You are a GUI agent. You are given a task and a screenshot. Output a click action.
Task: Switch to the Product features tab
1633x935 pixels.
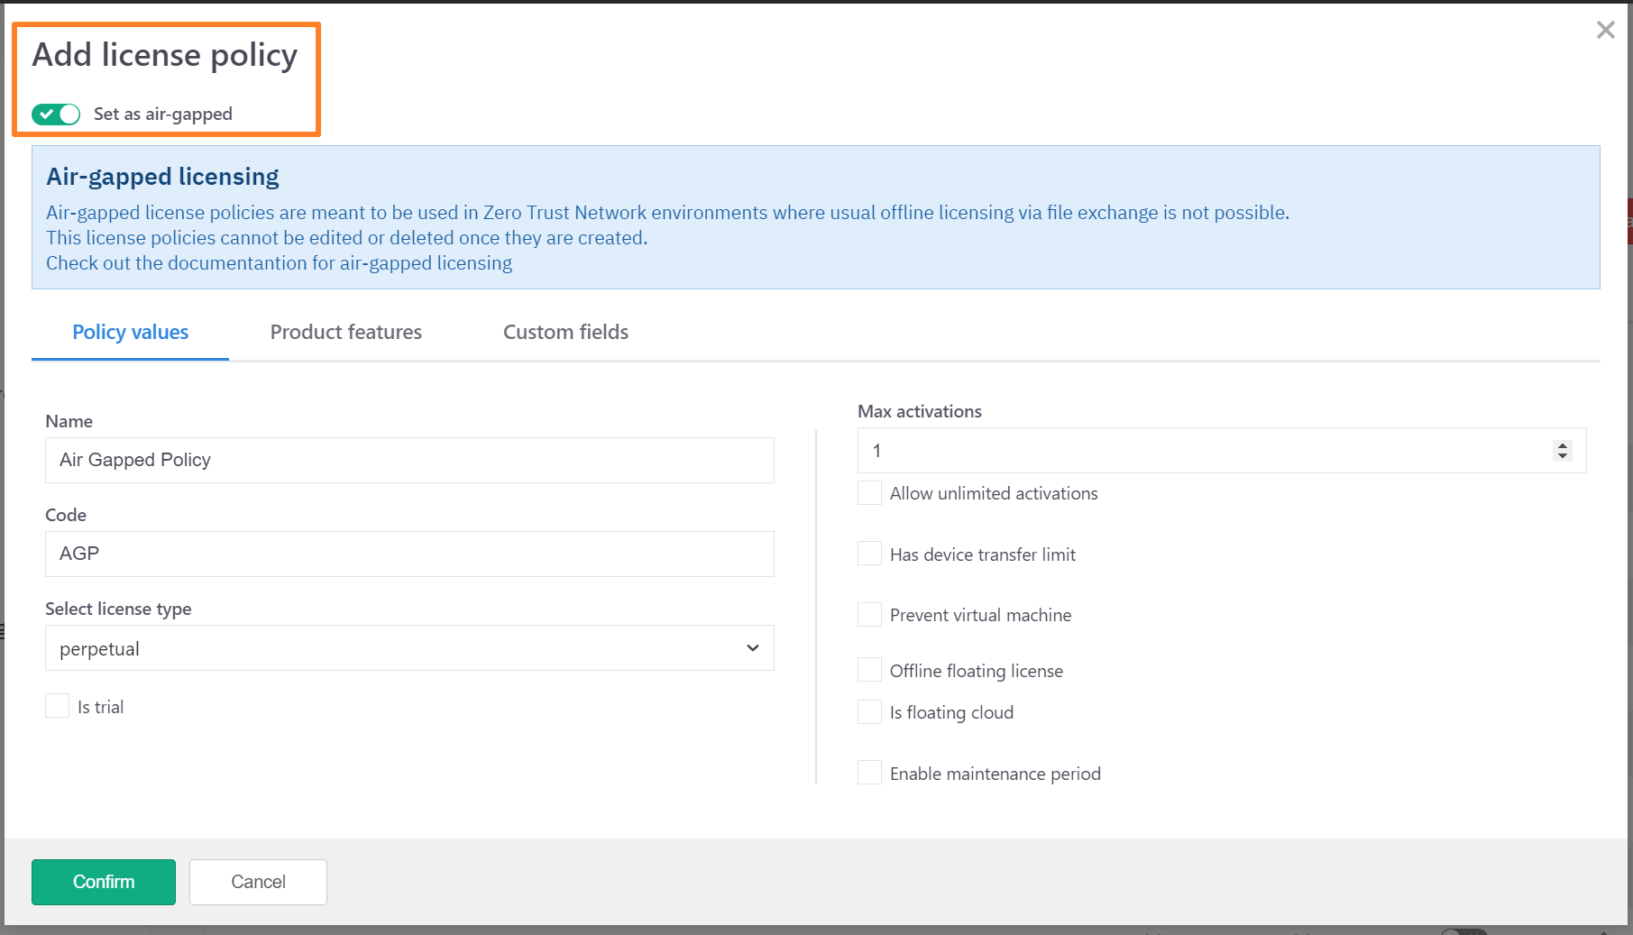point(345,332)
